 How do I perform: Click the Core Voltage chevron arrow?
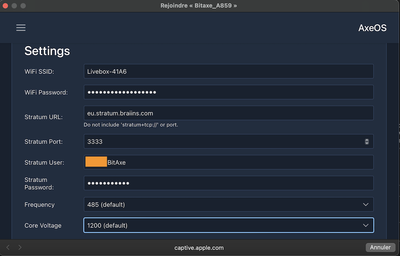(366, 225)
